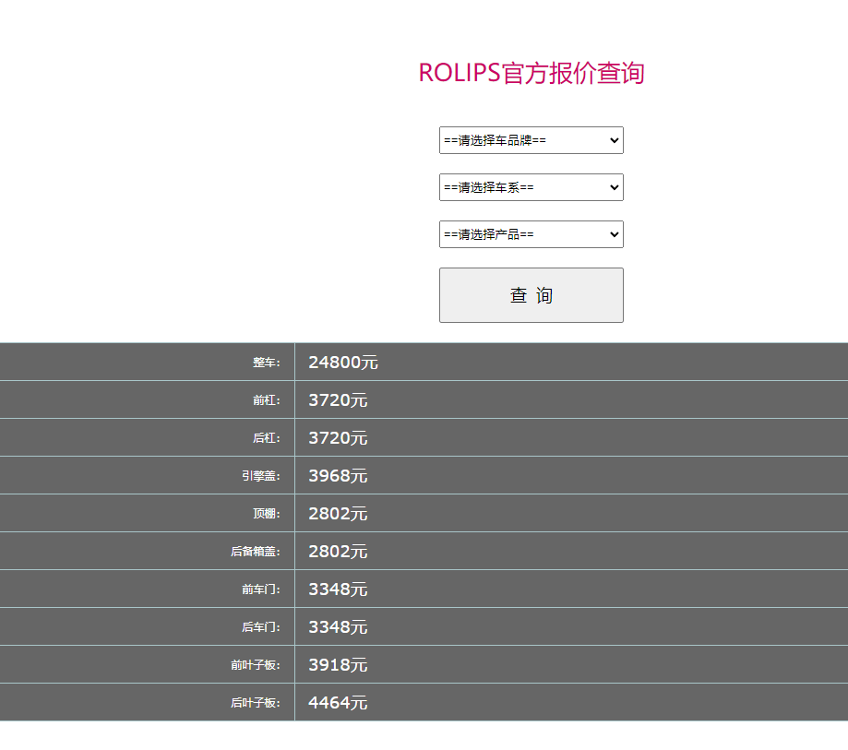
Task: Click the 4464元 price value
Action: [x=338, y=703]
